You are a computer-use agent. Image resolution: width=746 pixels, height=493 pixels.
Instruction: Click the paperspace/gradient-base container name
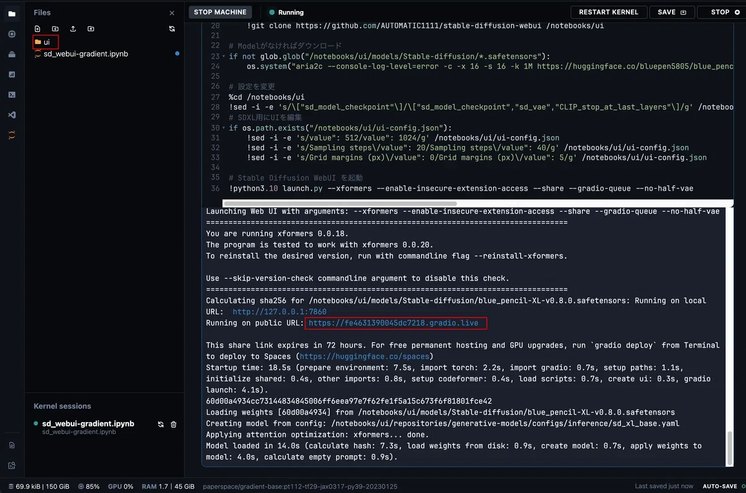(300, 486)
